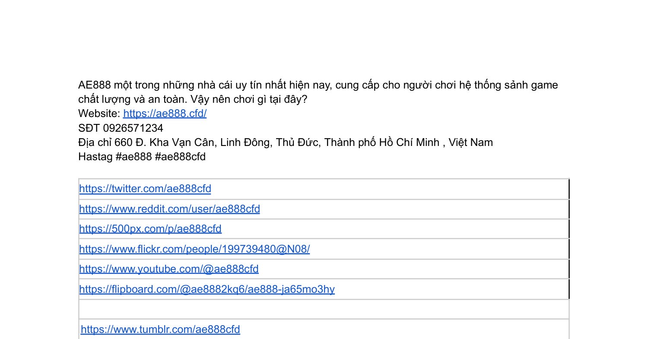
Task: Visit the Tumblr ae888cfd link
Action: [160, 329]
